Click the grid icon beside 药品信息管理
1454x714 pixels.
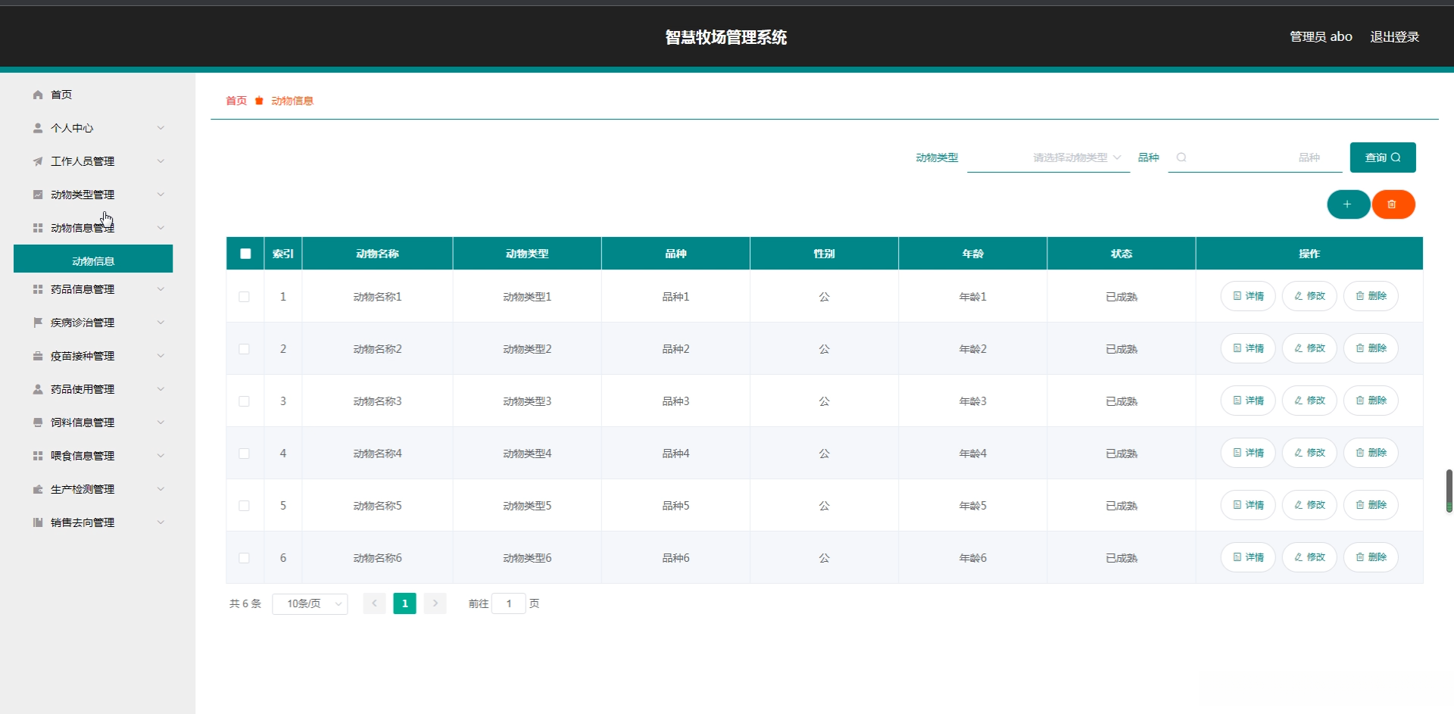click(x=38, y=289)
